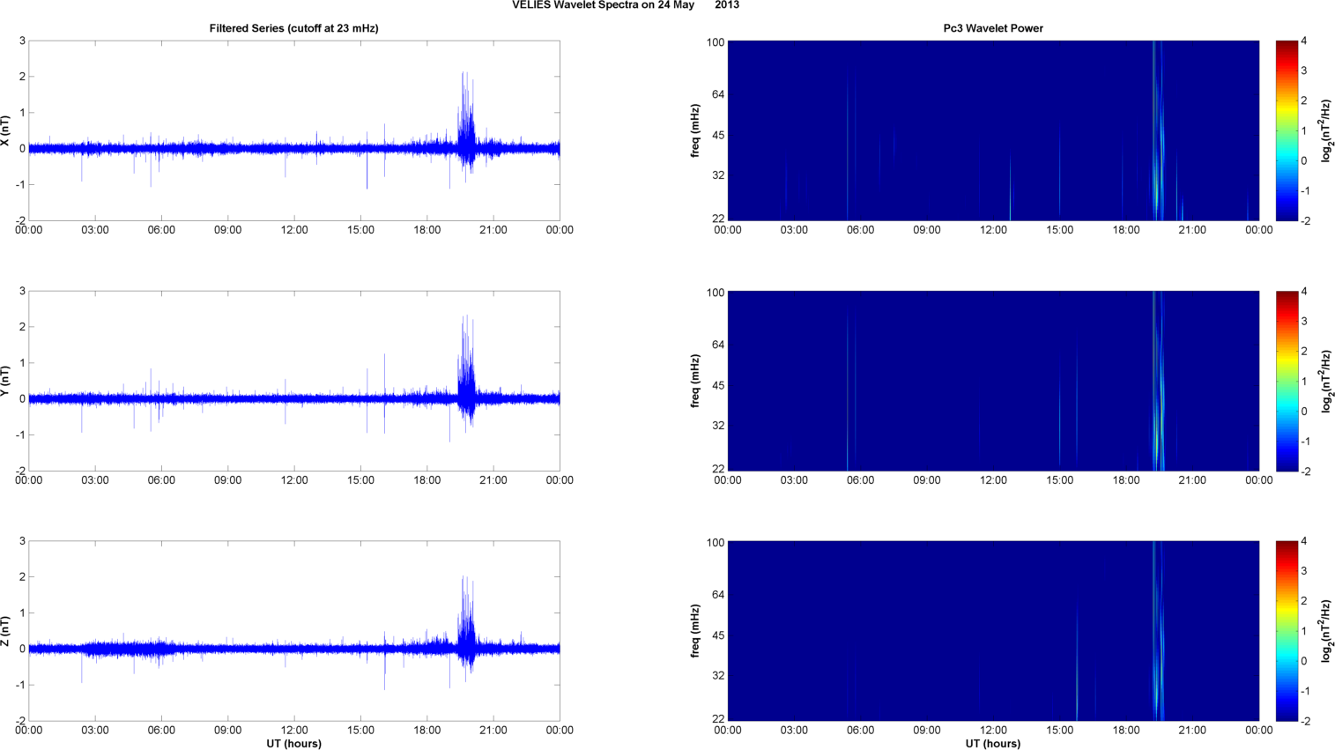Click the '100' frequency tick on top wavelet plot
The image size is (1335, 750).
[x=715, y=42]
